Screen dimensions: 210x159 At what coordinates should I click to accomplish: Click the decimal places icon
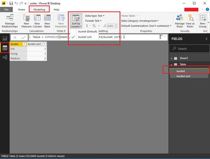tap(104, 26)
